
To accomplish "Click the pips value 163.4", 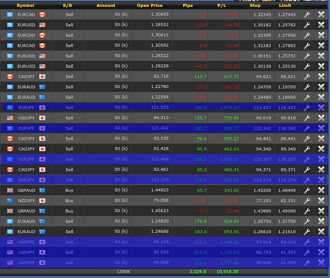I will [201, 232].
